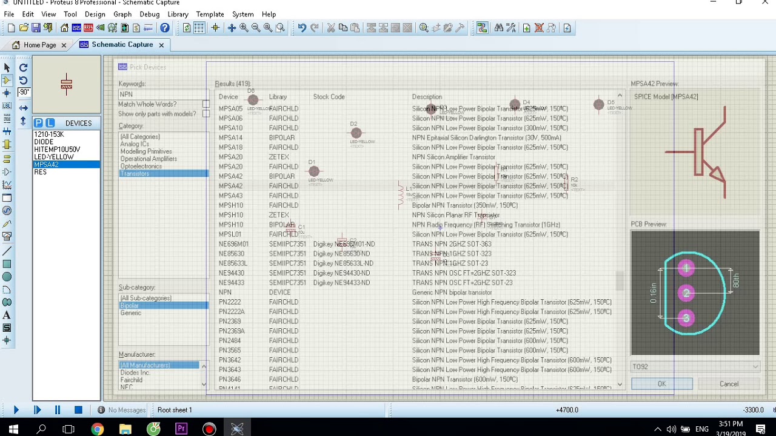Click the Toggle grid toolbar icon
The width and height of the screenshot is (776, 436).
(199, 28)
